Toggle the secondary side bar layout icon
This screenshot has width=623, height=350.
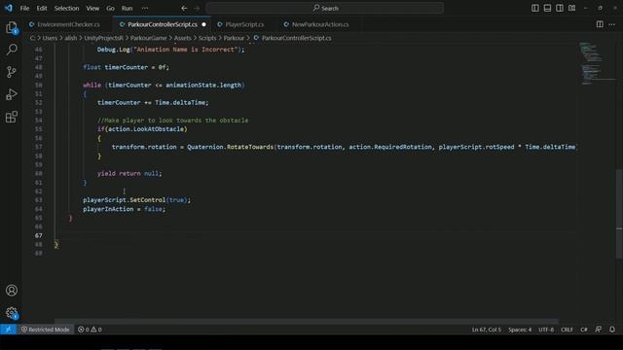click(560, 8)
